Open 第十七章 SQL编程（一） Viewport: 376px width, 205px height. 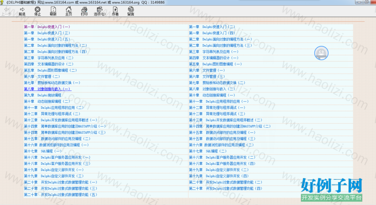tap(43, 151)
